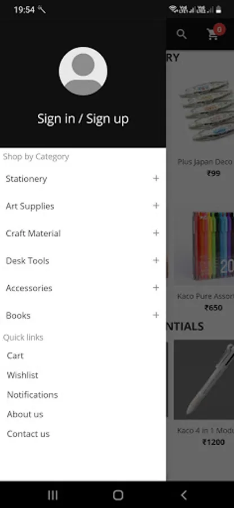This screenshot has height=508, width=234.
Task: Open the Android recent apps button
Action: (53, 494)
